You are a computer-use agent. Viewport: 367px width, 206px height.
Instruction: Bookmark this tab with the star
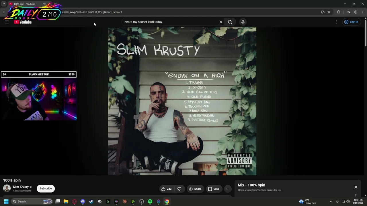[x=329, y=12]
